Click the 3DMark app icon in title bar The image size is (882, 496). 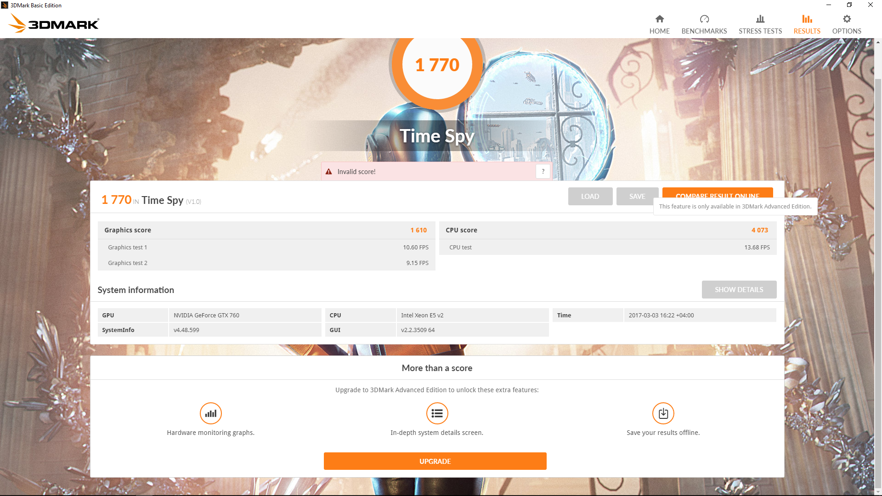pos(5,5)
